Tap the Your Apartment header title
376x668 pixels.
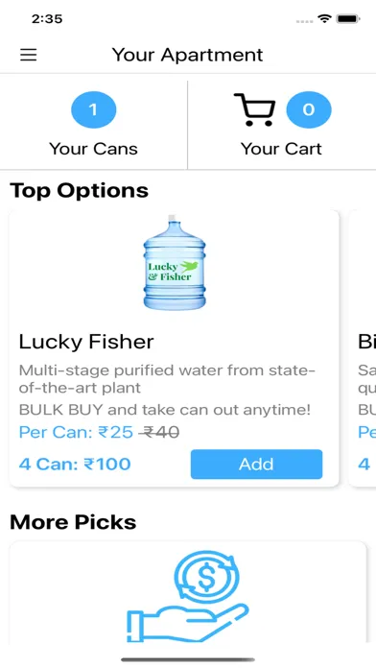[x=188, y=55]
